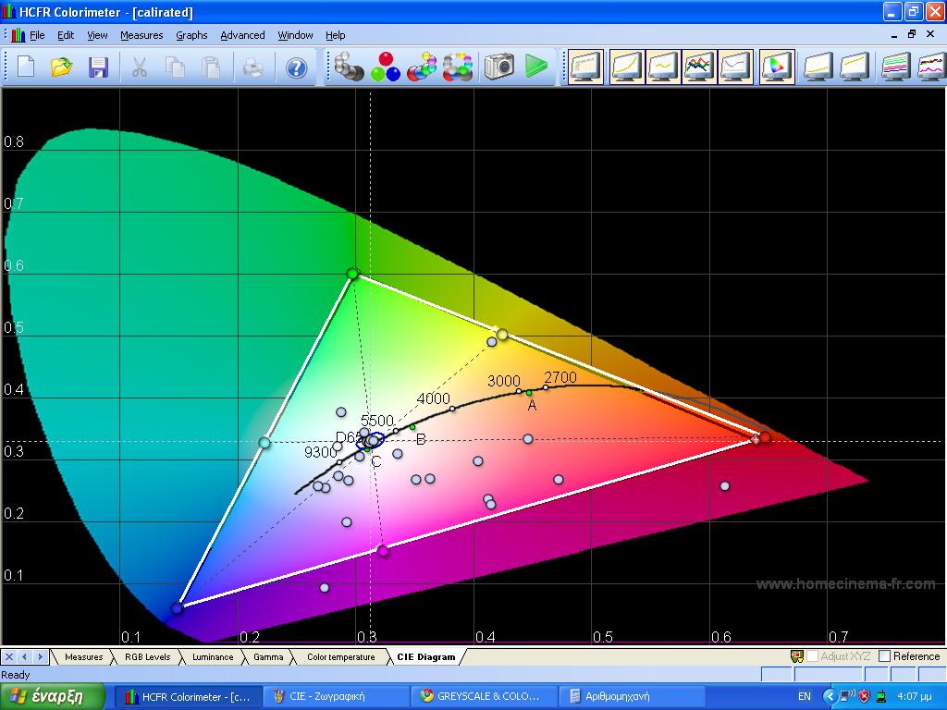Click the Paste clipboard icon
947x710 pixels.
coord(211,67)
